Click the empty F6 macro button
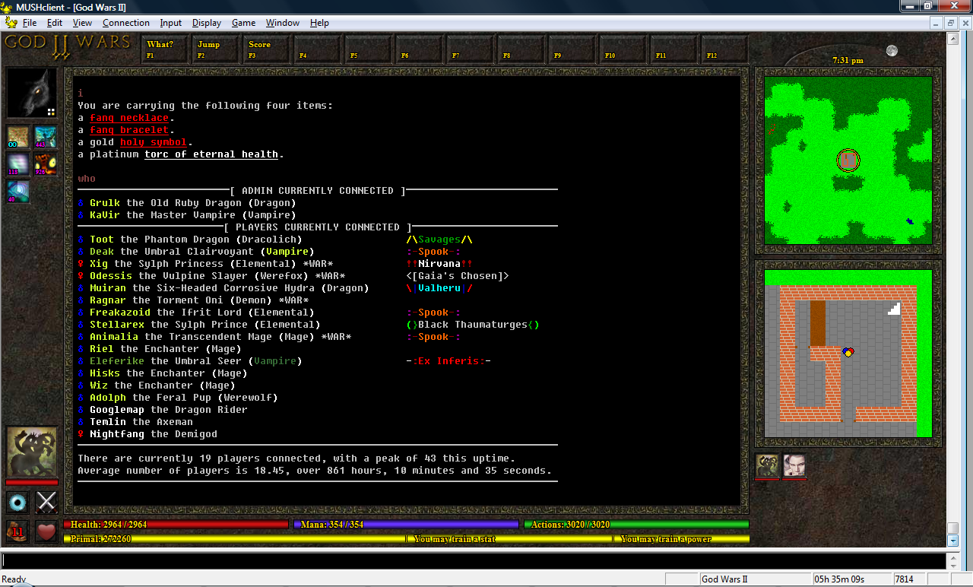This screenshot has height=587, width=973. [420, 49]
